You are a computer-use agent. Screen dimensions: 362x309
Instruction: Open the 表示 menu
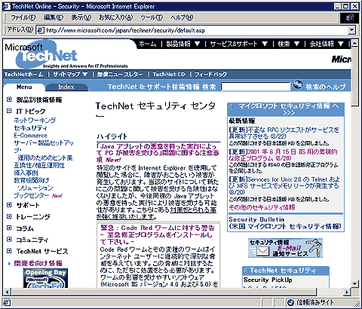[81, 17]
